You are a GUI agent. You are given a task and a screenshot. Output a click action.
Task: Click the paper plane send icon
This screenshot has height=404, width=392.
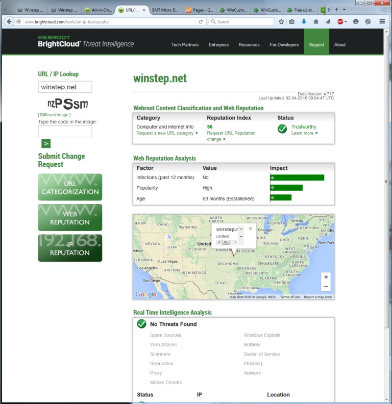tap(328, 22)
